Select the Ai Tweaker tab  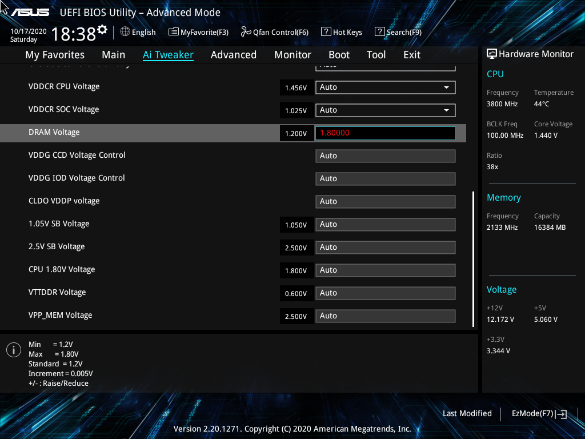[x=168, y=55]
